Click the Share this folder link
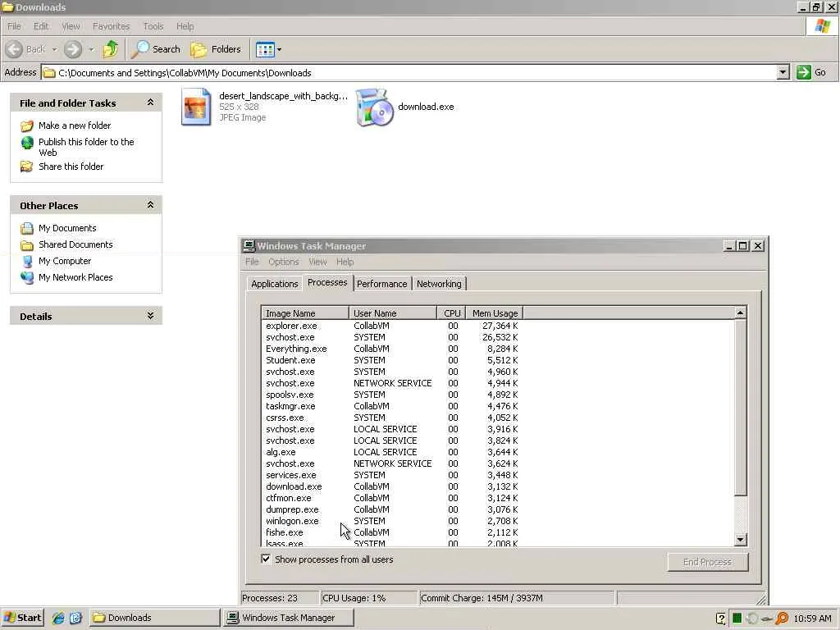This screenshot has width=840, height=630. 71,167
